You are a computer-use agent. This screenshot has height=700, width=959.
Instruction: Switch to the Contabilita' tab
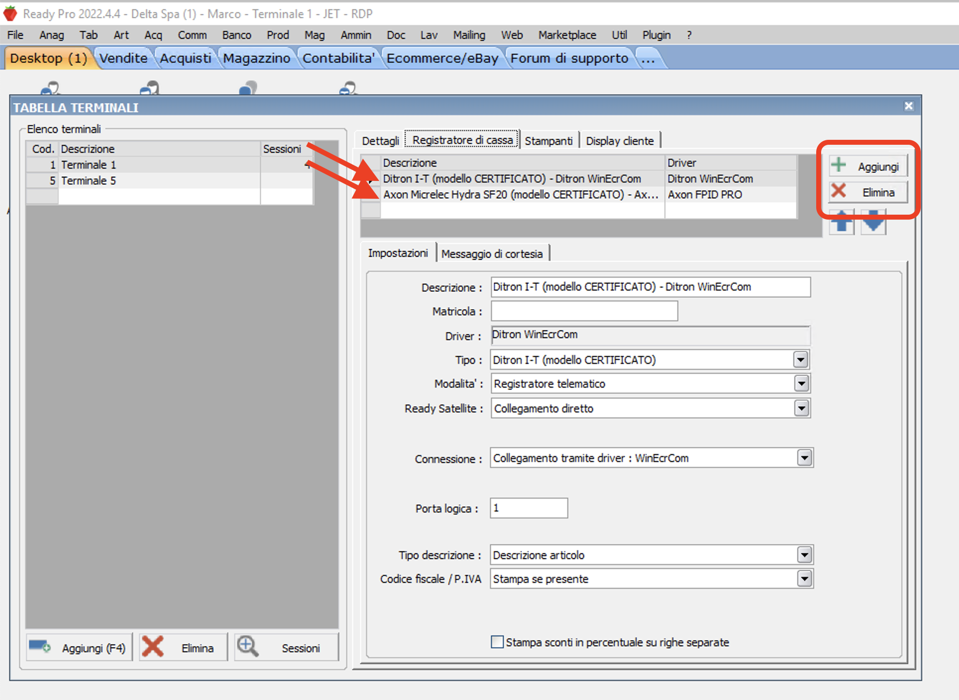338,58
